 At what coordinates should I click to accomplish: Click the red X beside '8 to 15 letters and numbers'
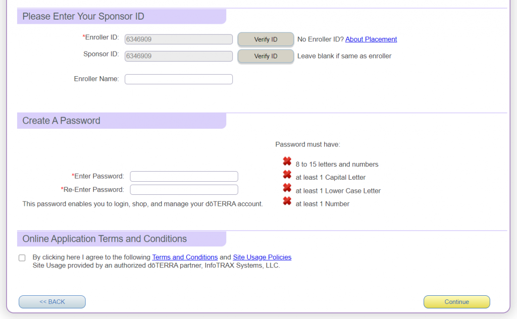[287, 162]
